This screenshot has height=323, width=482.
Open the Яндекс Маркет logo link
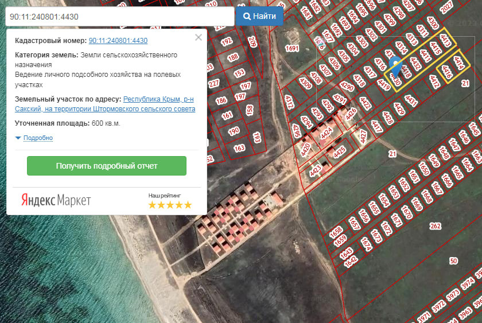pyautogui.click(x=56, y=200)
